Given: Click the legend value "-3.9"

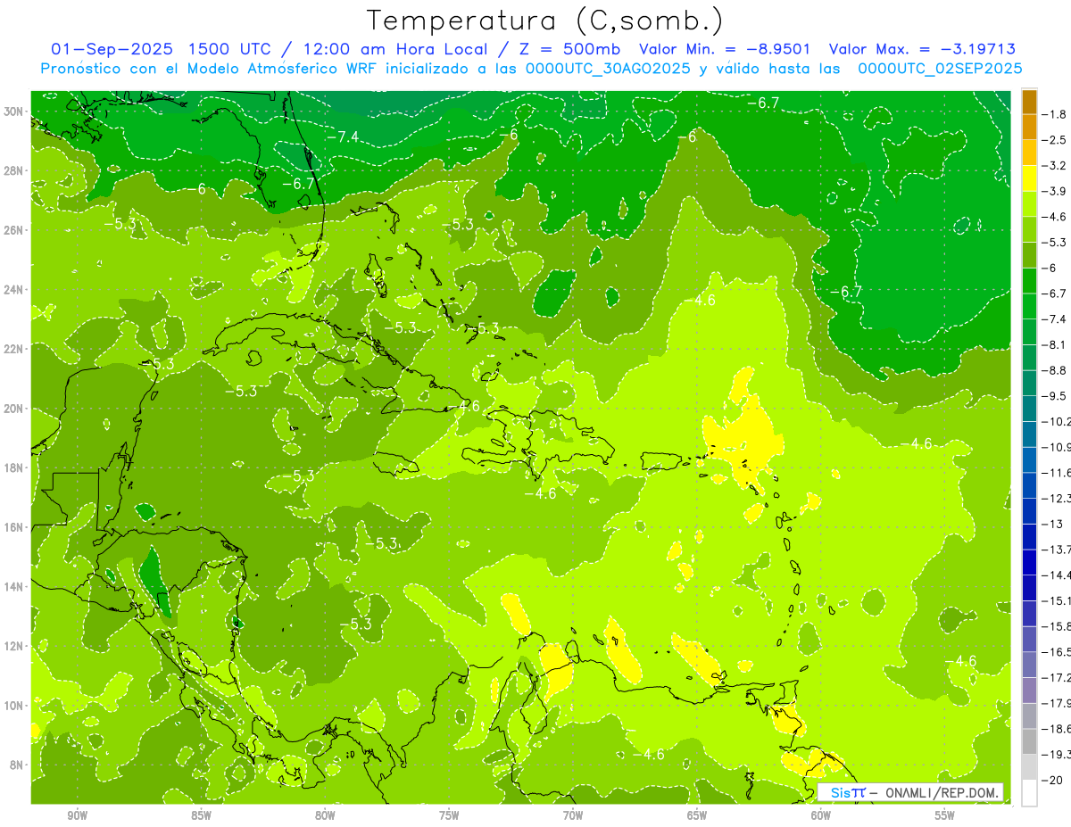Looking at the screenshot, I should [x=1056, y=191].
